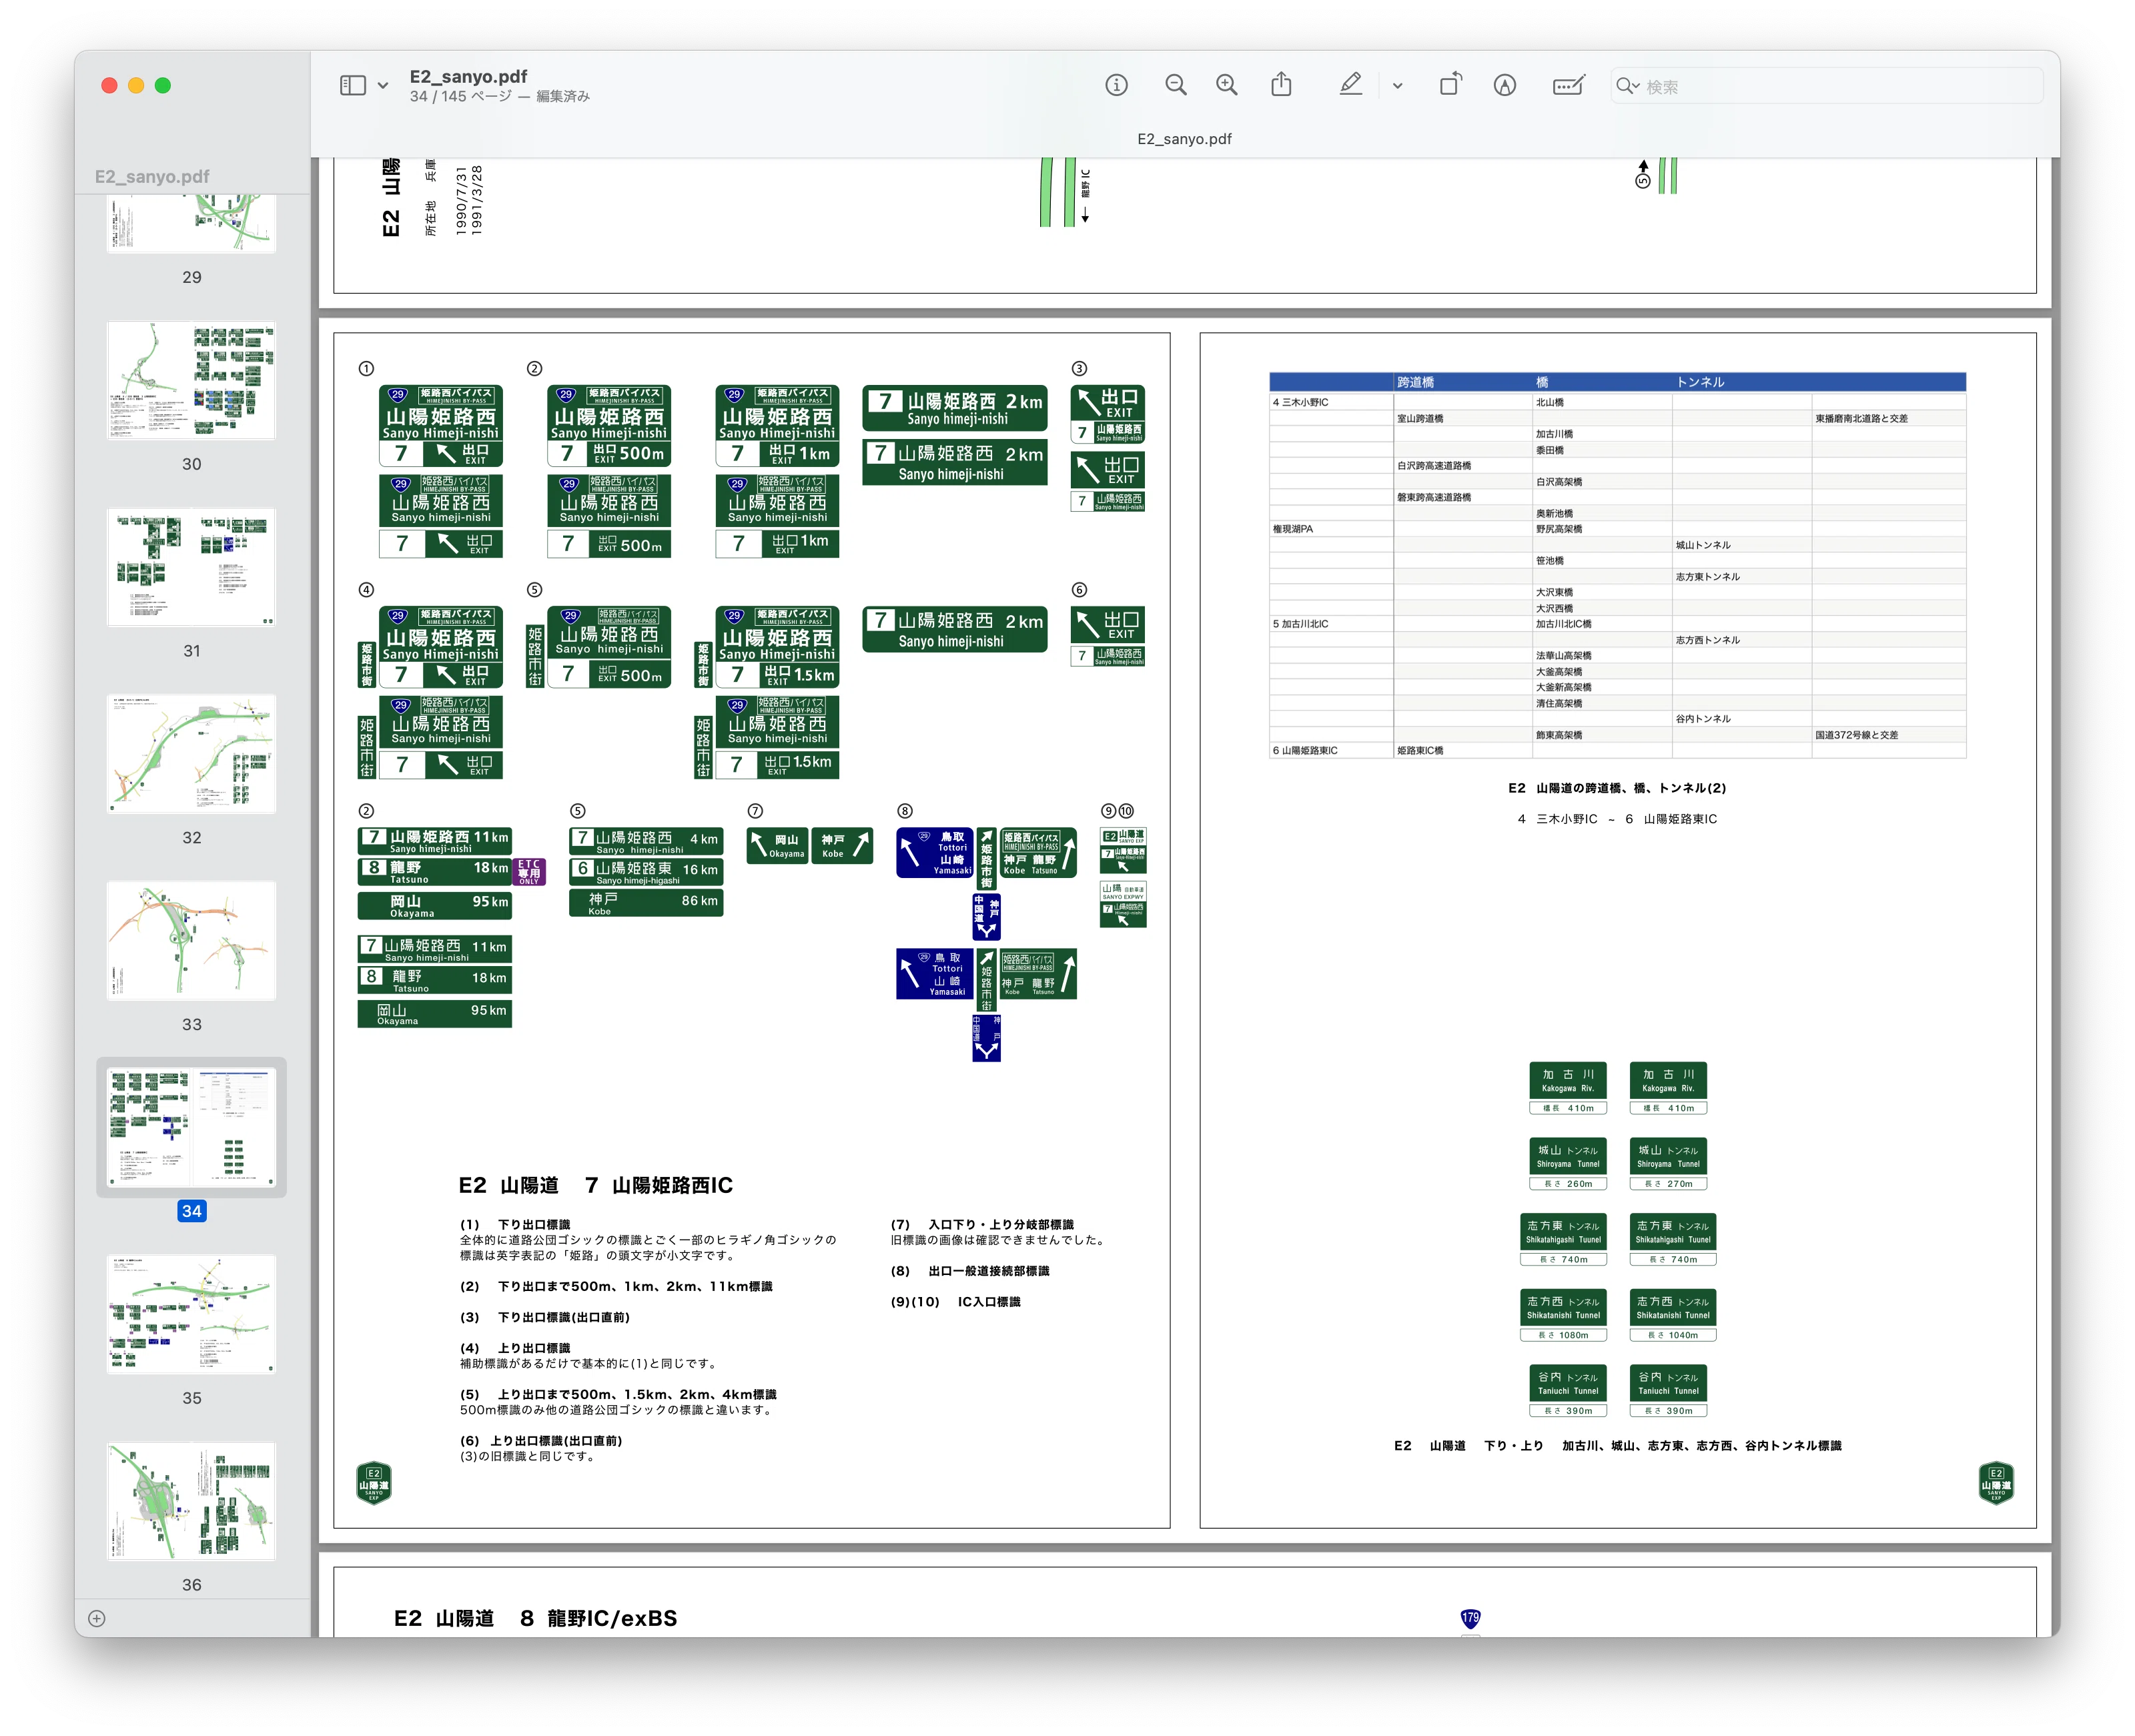This screenshot has width=2135, height=1736.
Task: Zoom out of the PDF page
Action: 1176,86
